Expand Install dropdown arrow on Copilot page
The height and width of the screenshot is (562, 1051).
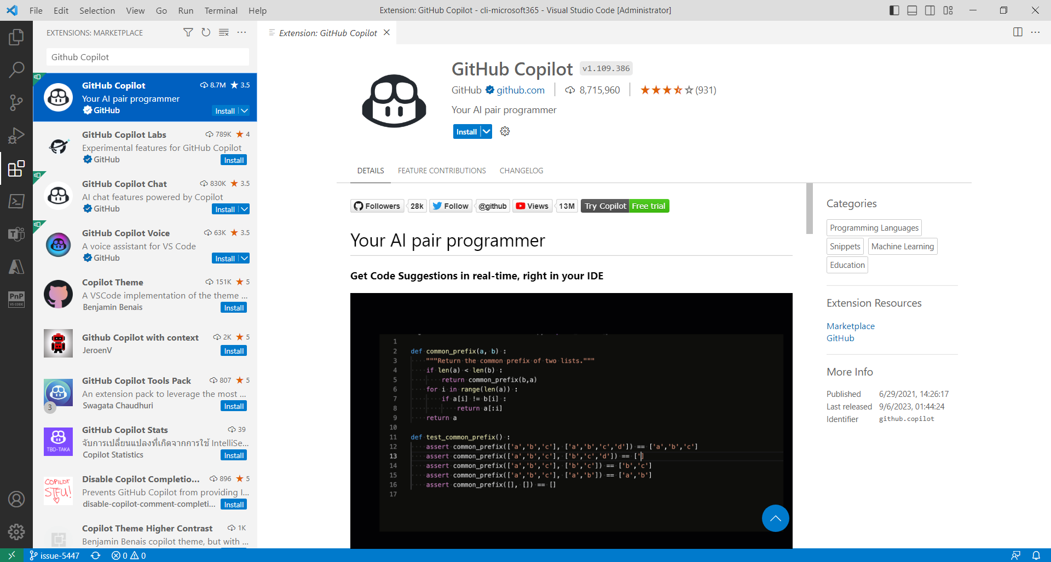486,132
